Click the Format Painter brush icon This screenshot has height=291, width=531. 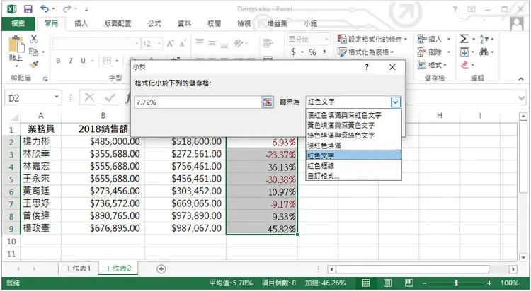click(34, 64)
